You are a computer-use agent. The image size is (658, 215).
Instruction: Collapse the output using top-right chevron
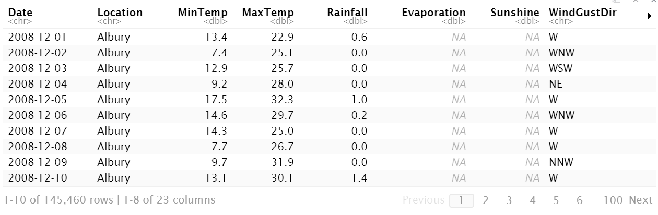pos(636,2)
